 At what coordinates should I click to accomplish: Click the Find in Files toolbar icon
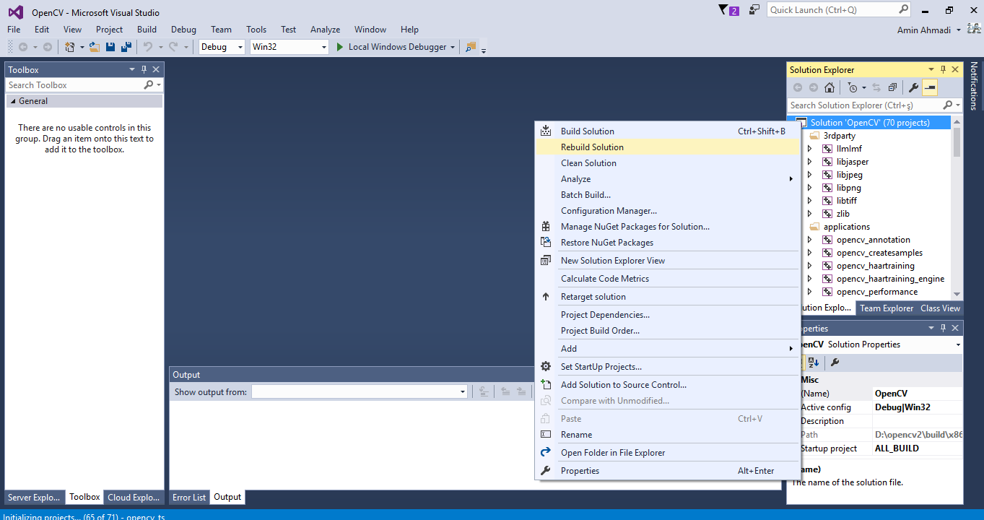pyautogui.click(x=471, y=47)
